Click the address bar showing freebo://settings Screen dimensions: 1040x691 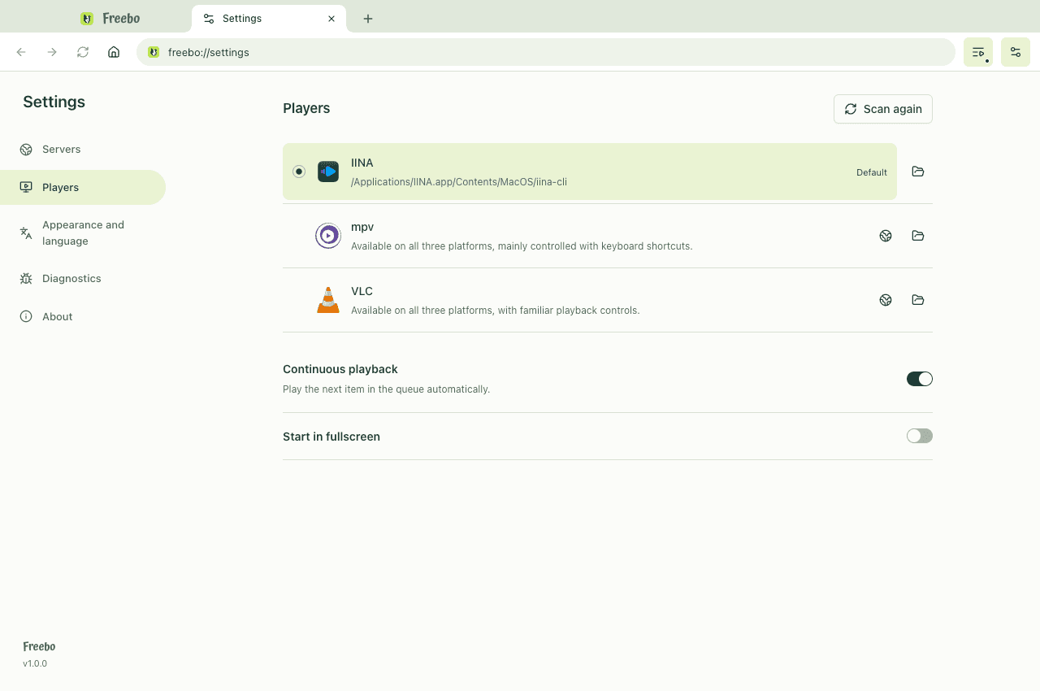click(546, 52)
